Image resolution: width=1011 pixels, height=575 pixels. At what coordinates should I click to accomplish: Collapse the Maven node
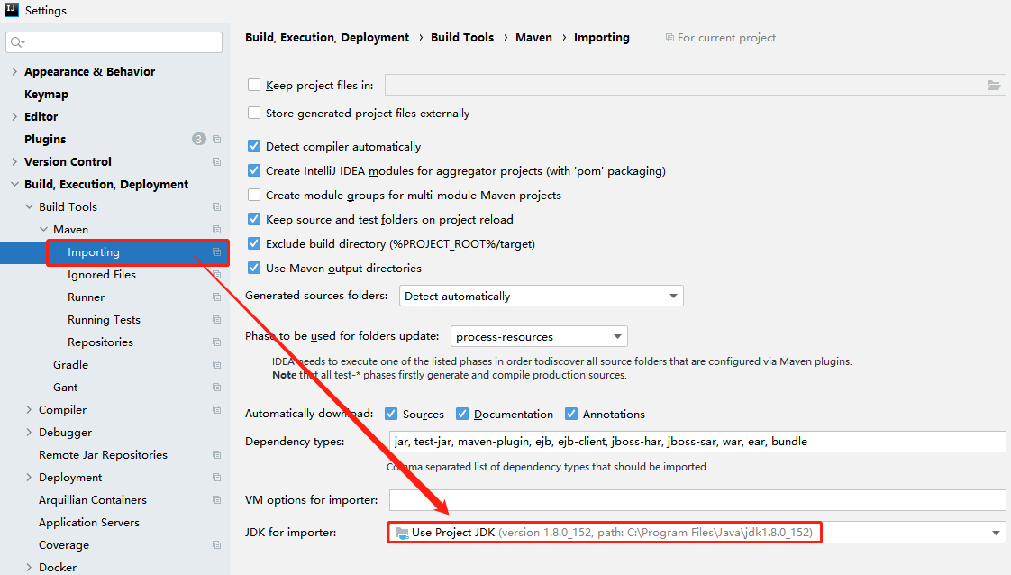(x=43, y=230)
